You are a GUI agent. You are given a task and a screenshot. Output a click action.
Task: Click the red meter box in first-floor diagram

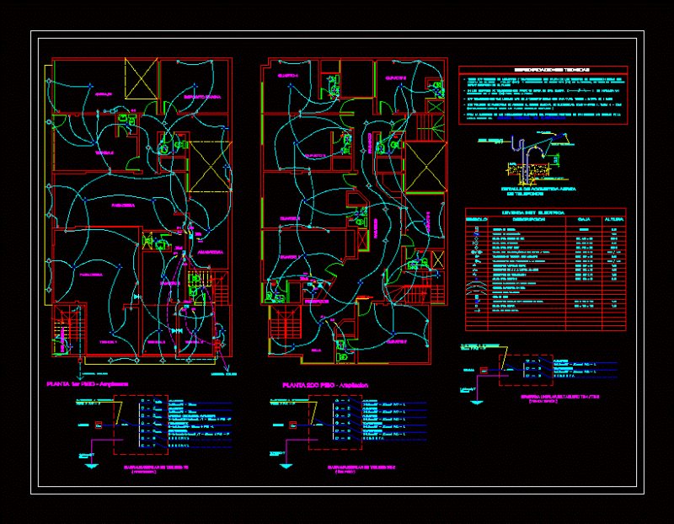pyautogui.click(x=99, y=425)
